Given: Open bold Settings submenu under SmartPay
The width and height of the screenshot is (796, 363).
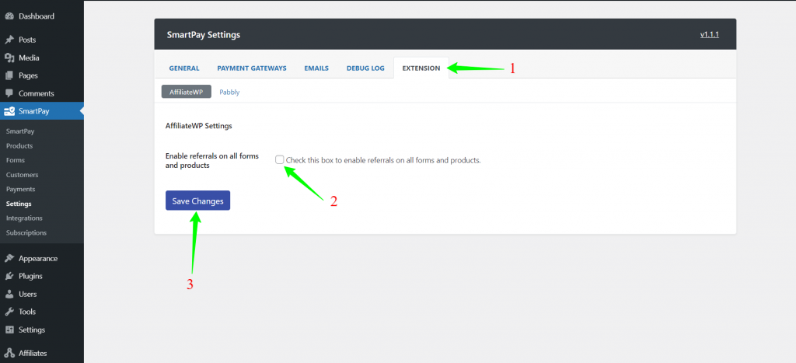Looking at the screenshot, I should pos(19,204).
